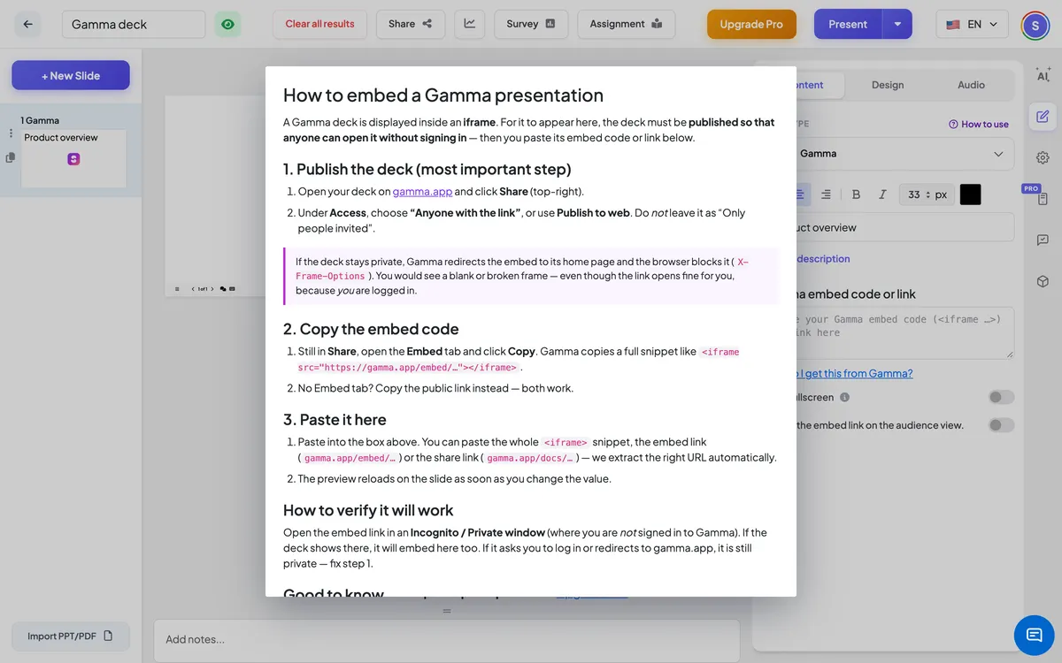Open the 3D cube icon in right sidebar
Image resolution: width=1062 pixels, height=663 pixels.
tap(1043, 281)
